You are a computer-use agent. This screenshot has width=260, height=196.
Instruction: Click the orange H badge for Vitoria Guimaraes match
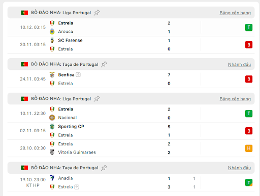[249, 148]
